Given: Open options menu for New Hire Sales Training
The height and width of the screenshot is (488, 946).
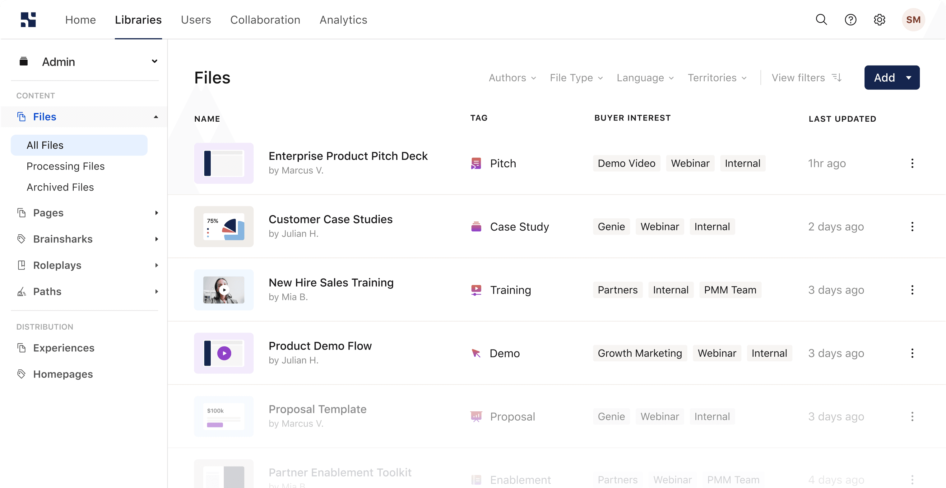Looking at the screenshot, I should 912,290.
